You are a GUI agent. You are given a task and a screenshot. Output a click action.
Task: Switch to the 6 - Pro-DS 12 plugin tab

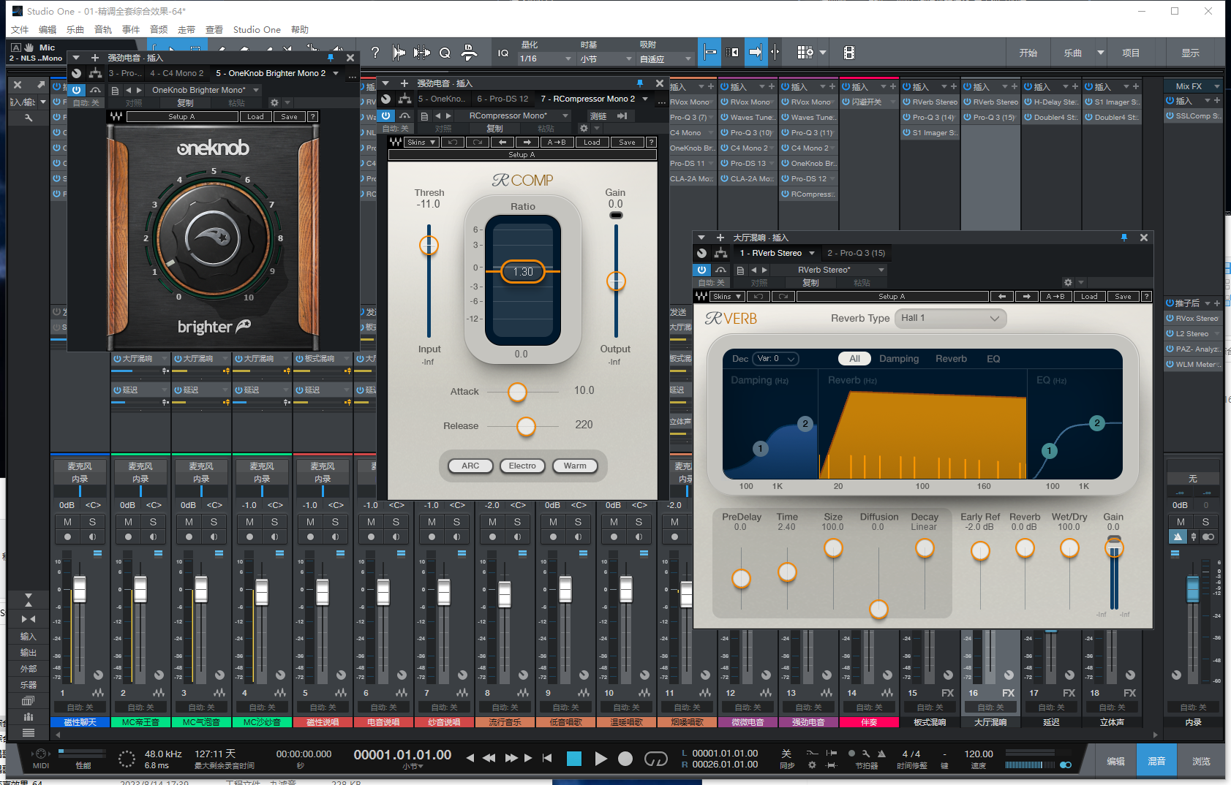click(x=502, y=98)
